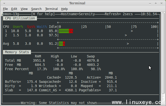Click the High memory column header
The height and width of the screenshot is (106, 166).
[x=55, y=56]
